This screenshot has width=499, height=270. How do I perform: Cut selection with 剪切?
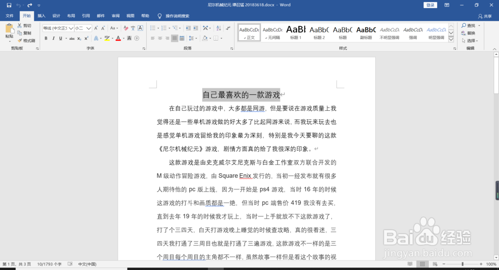[24, 25]
